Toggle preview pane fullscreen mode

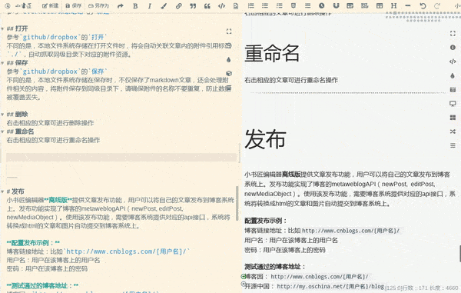(453, 33)
